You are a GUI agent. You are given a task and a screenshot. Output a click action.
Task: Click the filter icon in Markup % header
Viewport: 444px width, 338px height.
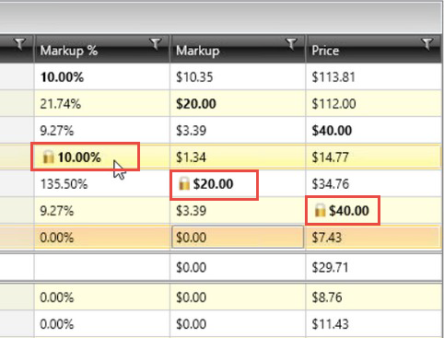pos(156,44)
